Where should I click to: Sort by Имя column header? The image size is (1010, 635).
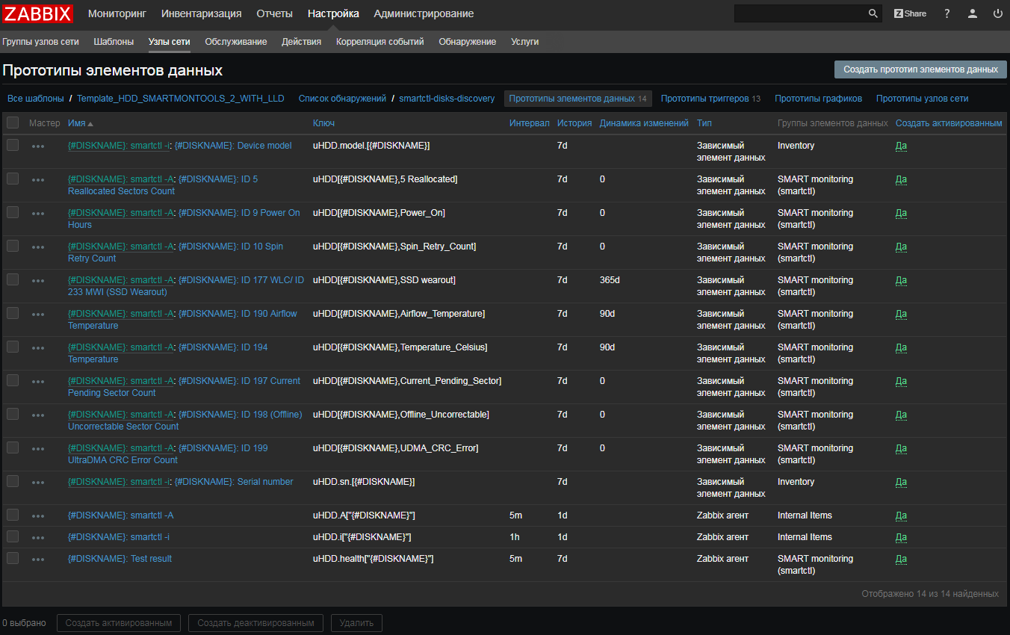(x=77, y=123)
